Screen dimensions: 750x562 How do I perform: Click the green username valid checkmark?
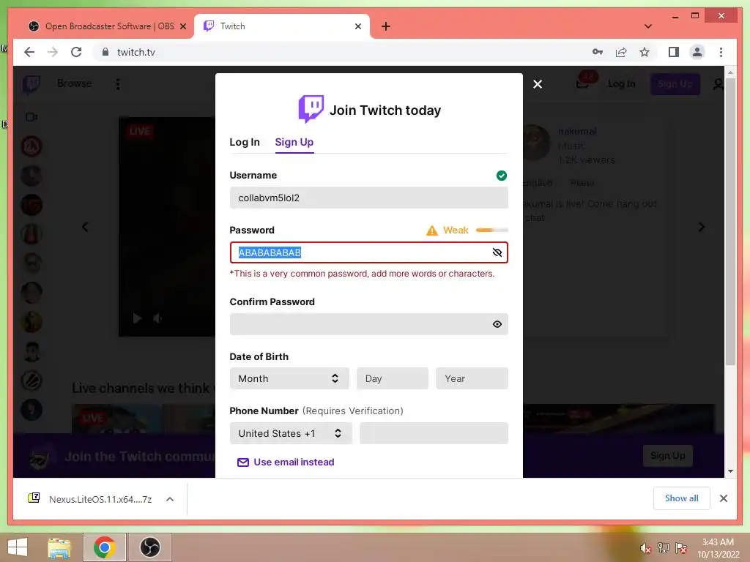pyautogui.click(x=501, y=176)
